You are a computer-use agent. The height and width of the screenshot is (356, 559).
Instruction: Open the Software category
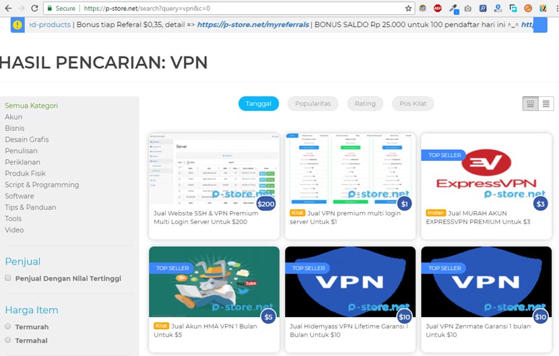pyautogui.click(x=20, y=196)
